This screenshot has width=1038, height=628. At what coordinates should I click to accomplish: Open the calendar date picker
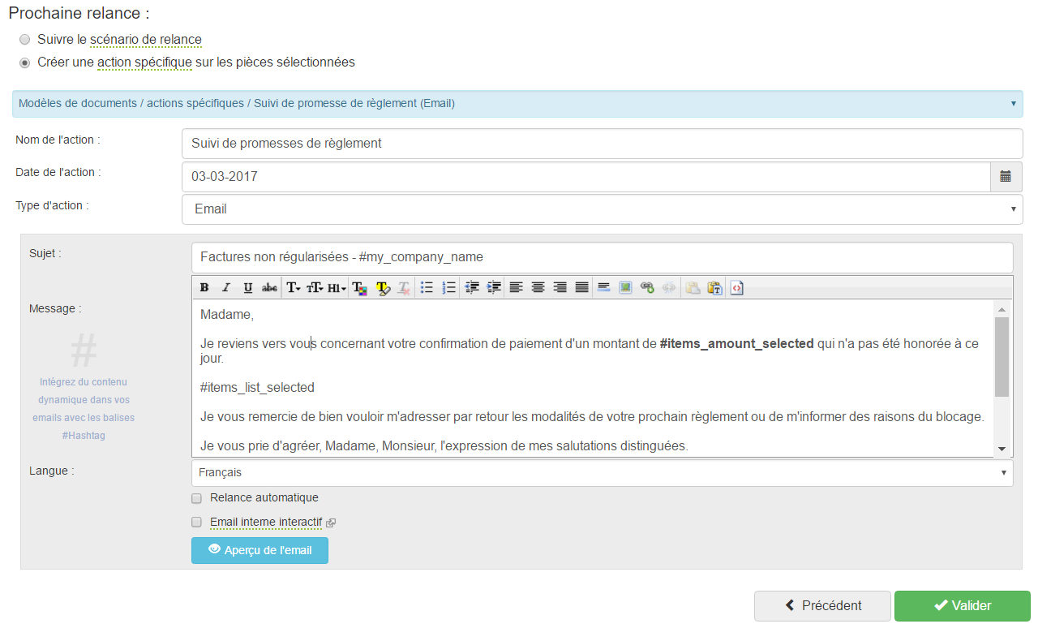tap(1006, 176)
